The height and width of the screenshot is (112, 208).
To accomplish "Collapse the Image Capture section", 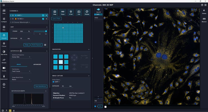I will click(x=89, y=76).
